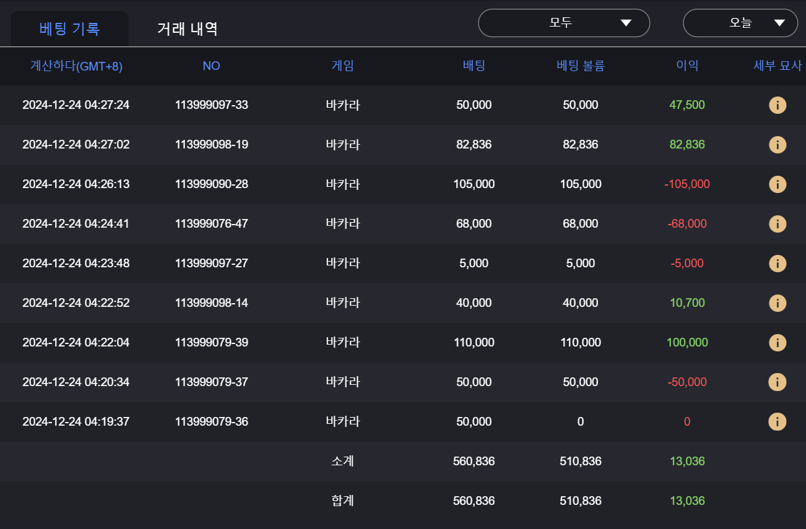The image size is (806, 529).
Task: Click the NO column header
Action: click(211, 66)
